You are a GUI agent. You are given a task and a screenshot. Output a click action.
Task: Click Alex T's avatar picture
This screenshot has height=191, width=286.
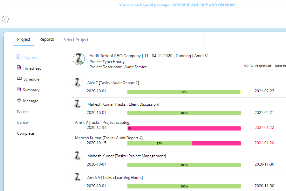tap(77, 82)
